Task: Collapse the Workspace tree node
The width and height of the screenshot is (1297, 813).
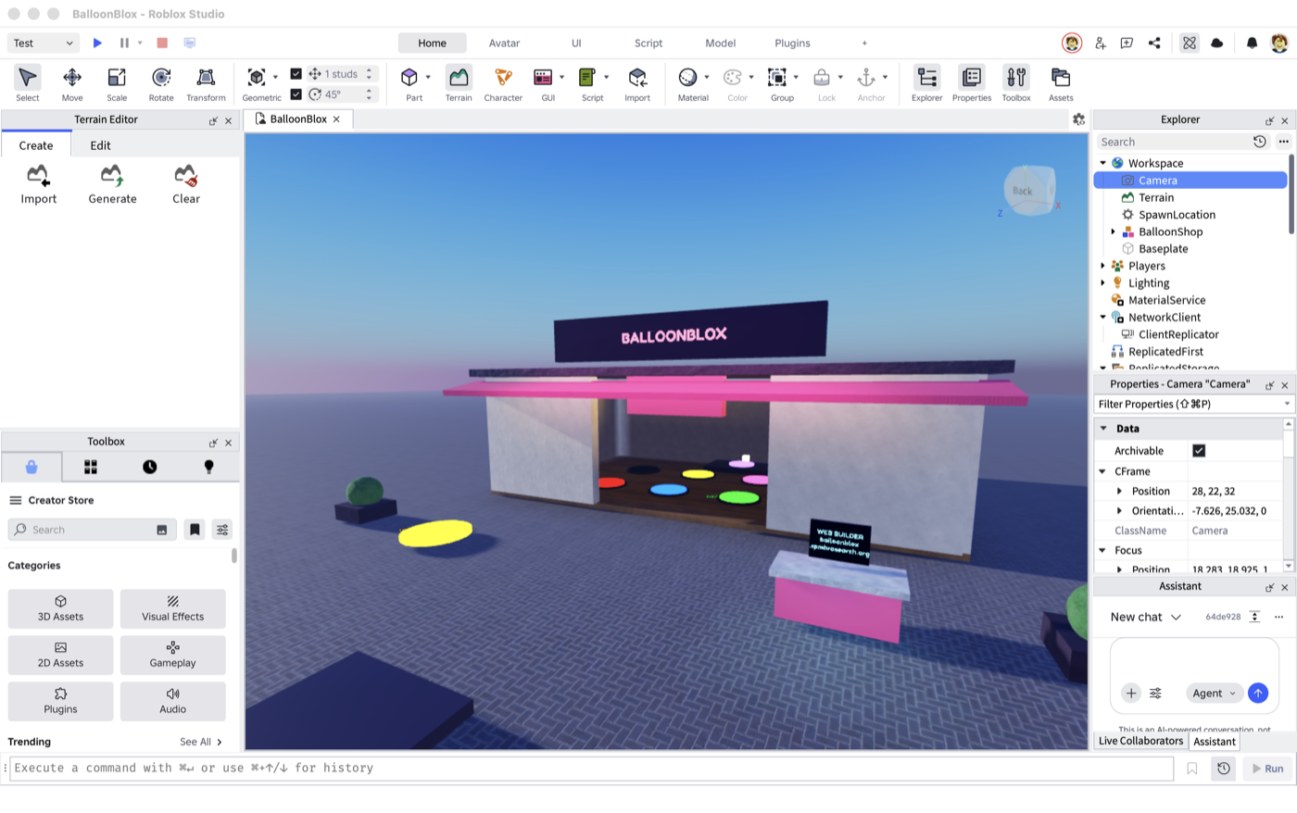Action: coord(1102,163)
